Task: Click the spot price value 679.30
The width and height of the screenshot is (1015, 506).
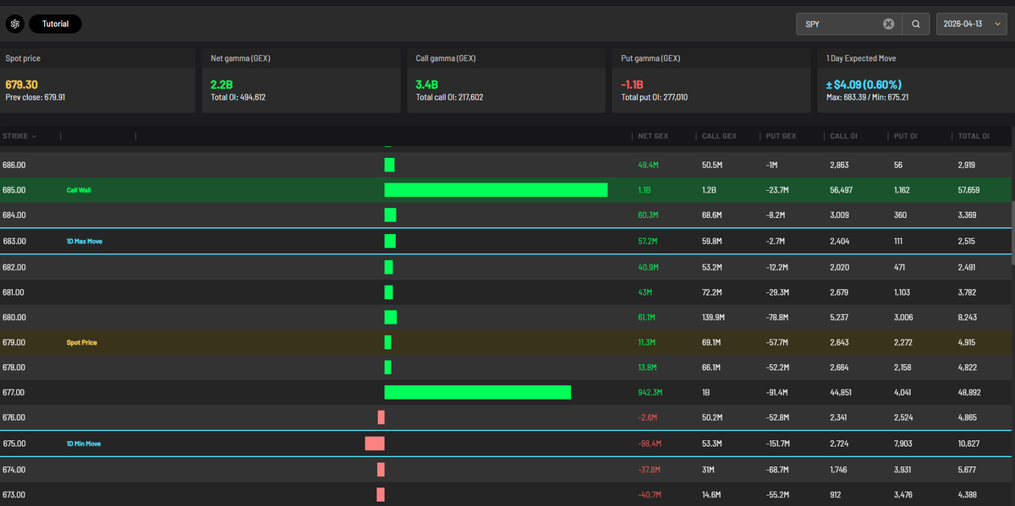Action: click(21, 84)
